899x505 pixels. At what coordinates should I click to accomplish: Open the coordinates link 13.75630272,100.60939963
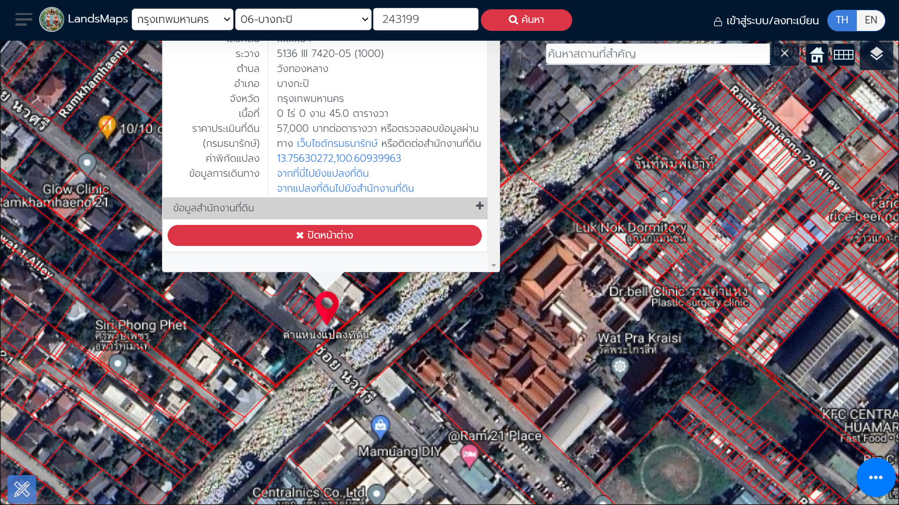click(339, 159)
